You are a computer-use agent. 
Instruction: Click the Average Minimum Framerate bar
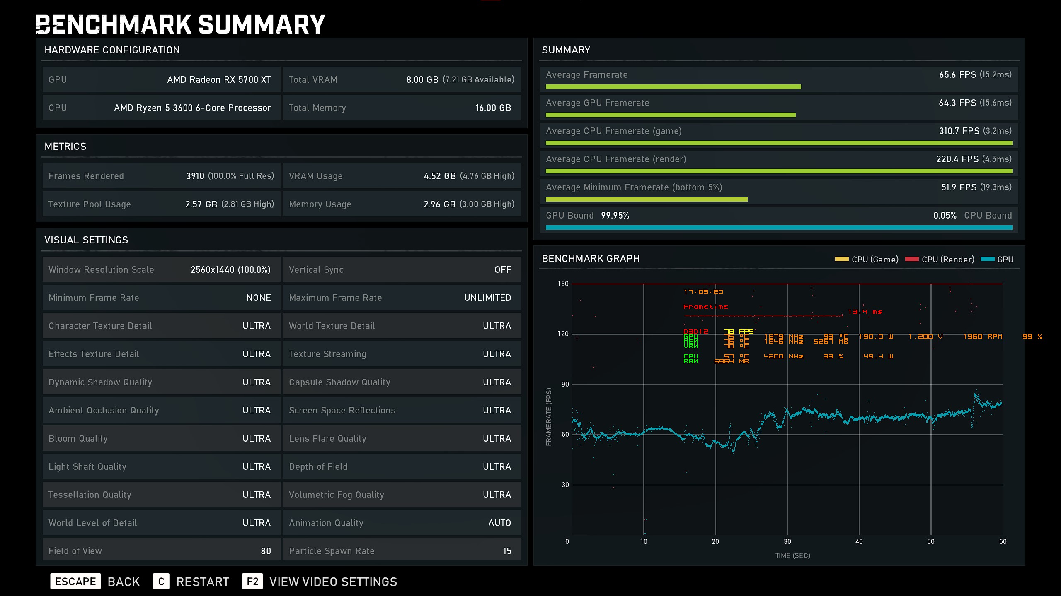tap(647, 199)
